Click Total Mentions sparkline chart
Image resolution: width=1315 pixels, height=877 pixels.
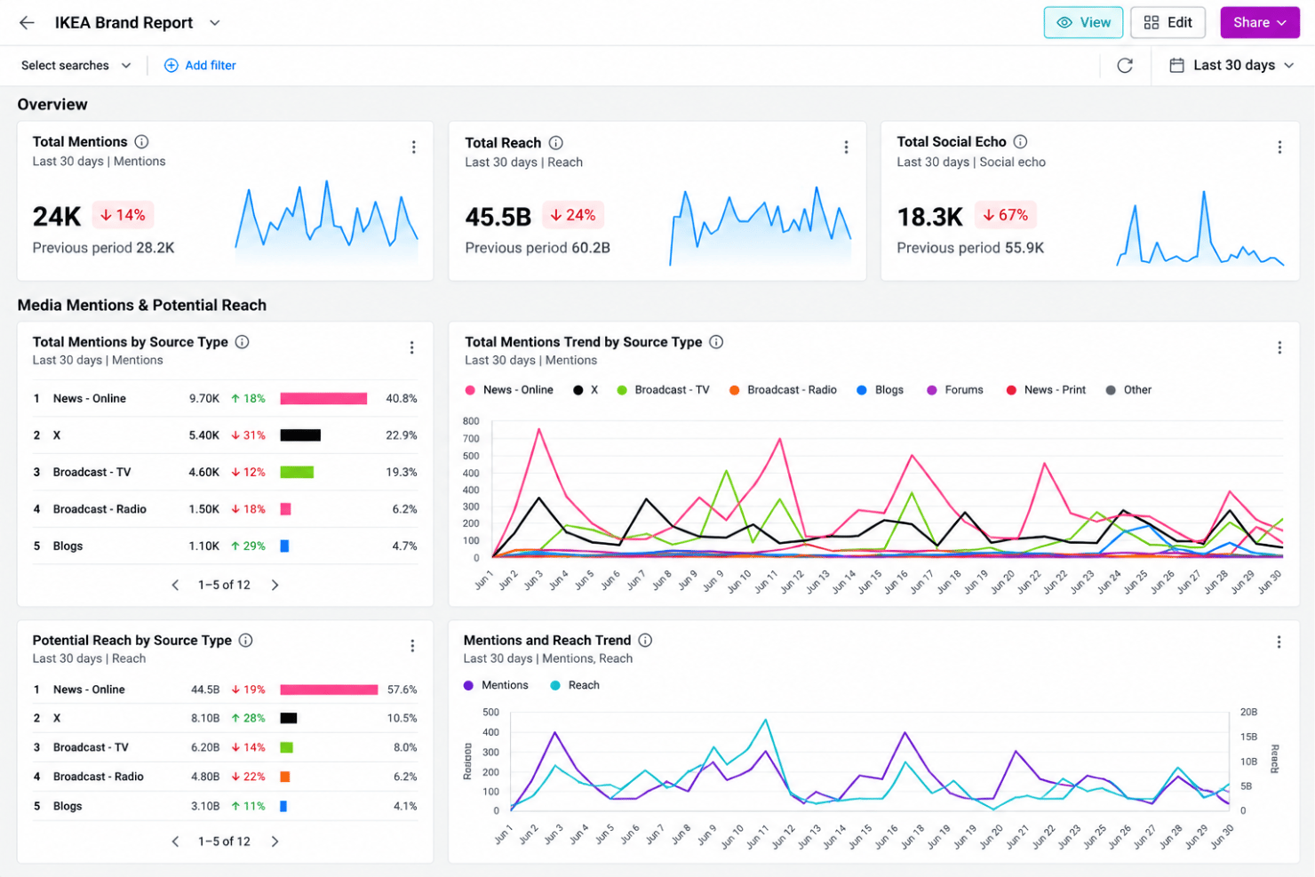pyautogui.click(x=326, y=222)
